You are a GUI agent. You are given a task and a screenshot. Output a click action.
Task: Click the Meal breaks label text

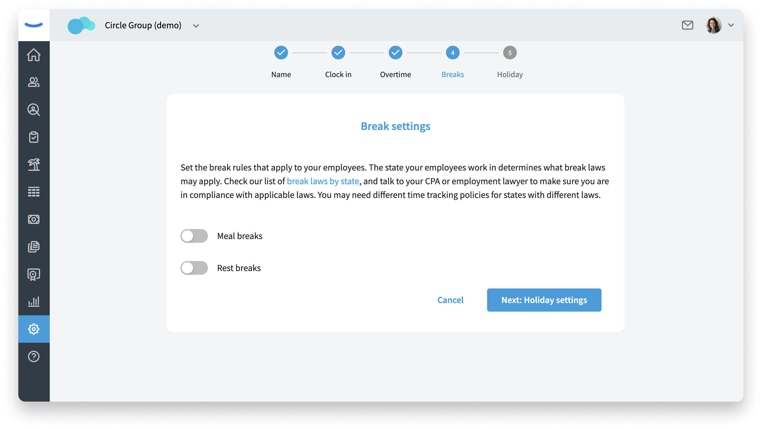[x=240, y=236]
